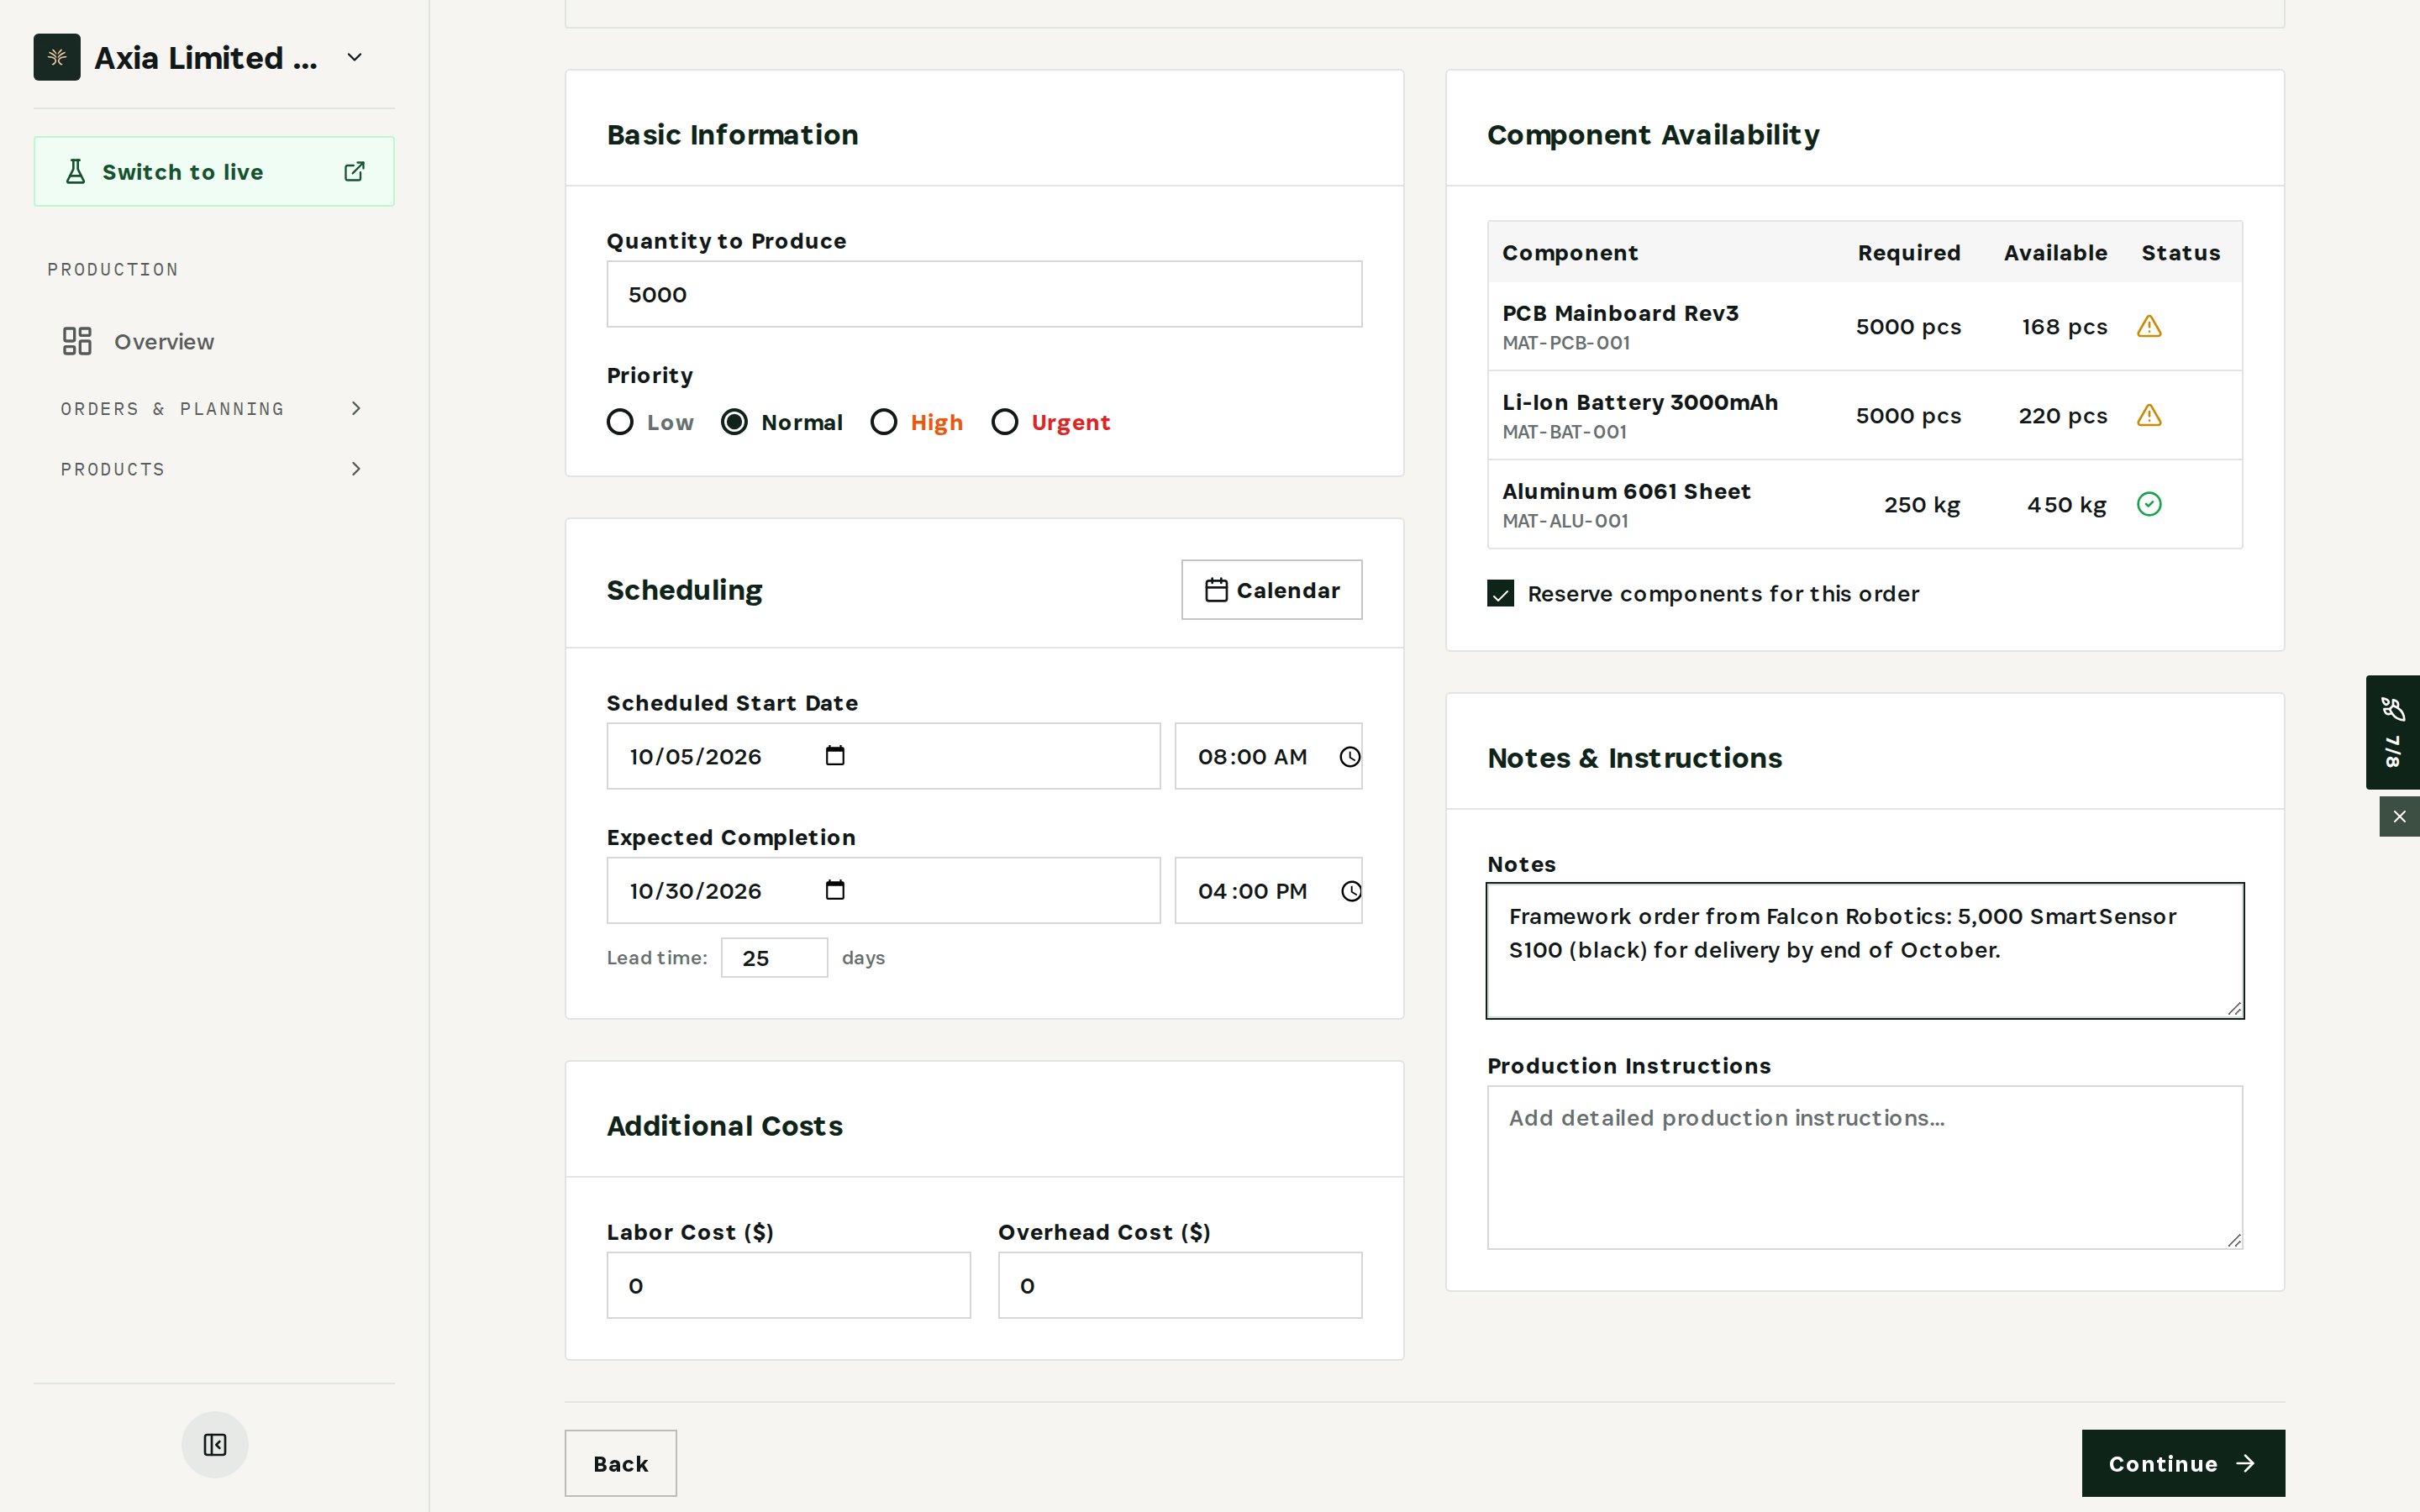Click the Switch to live button
The image size is (2420, 1512).
point(214,171)
